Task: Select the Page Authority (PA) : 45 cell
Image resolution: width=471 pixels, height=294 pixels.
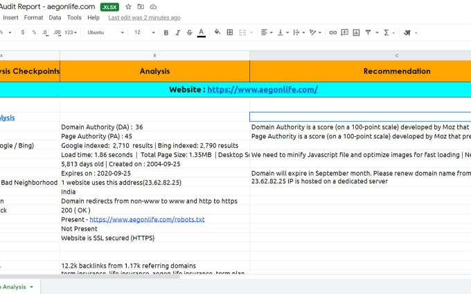Action: pos(154,136)
